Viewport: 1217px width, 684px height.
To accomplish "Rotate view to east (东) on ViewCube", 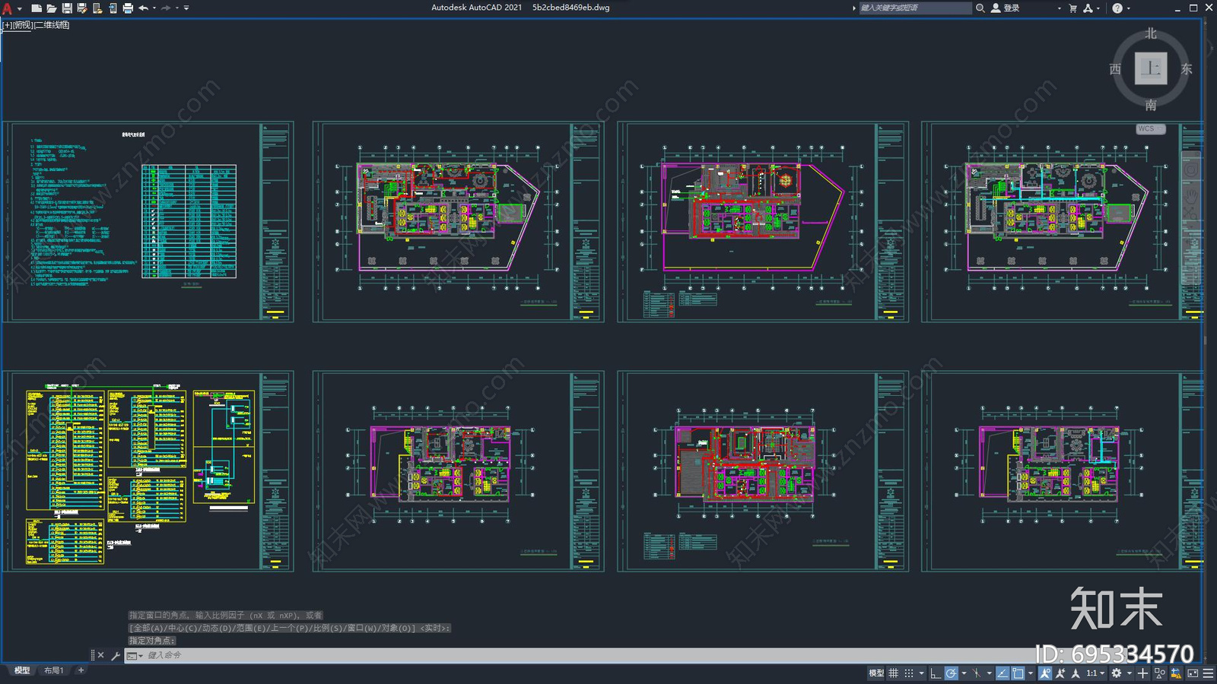I will [1187, 69].
